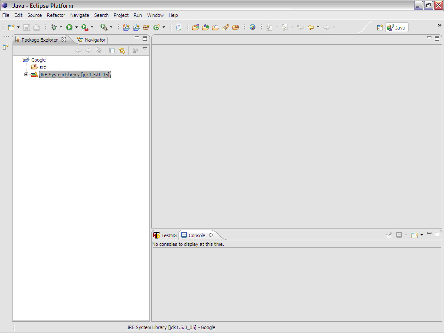444x333 pixels.
Task: Click the New wizard icon
Action: click(11, 27)
